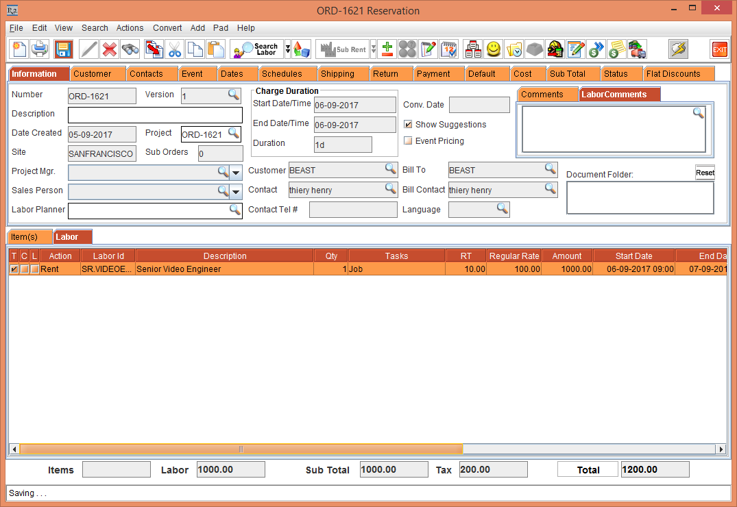Click the printer icon in toolbar
The image size is (737, 507).
[x=40, y=49]
